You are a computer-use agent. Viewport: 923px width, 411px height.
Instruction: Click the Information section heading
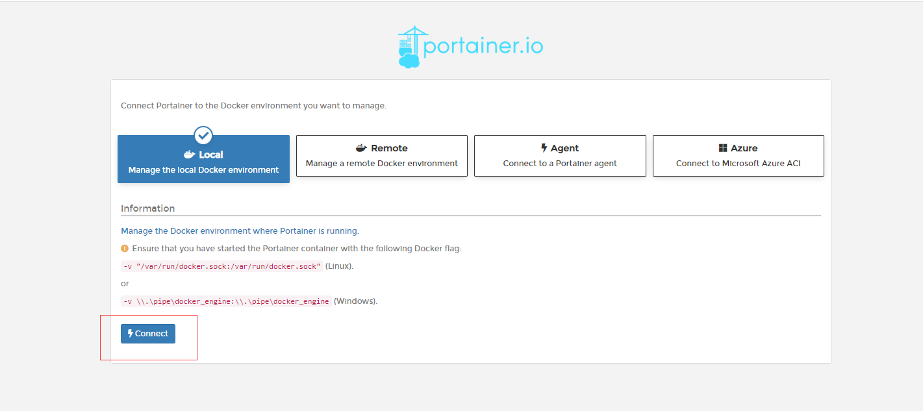coord(147,208)
